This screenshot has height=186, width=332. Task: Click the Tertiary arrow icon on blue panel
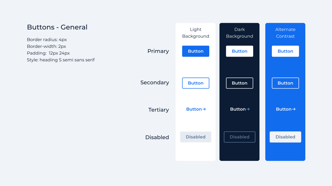tap(294, 109)
